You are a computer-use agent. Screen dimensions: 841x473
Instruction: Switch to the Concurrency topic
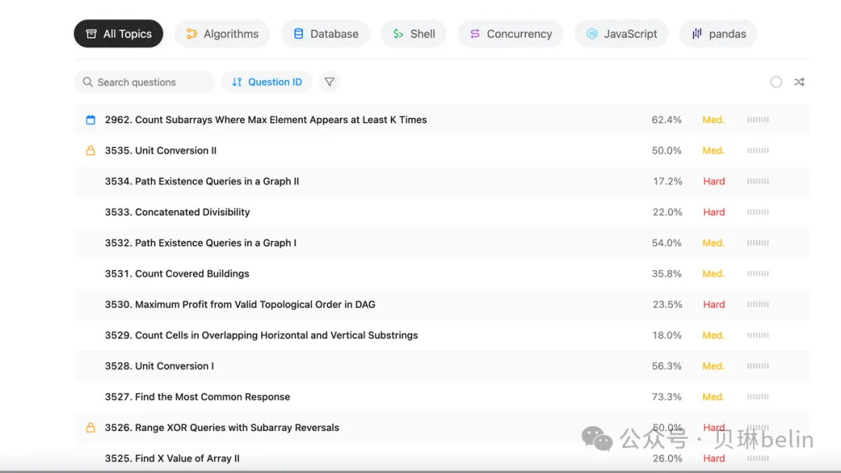pos(511,33)
